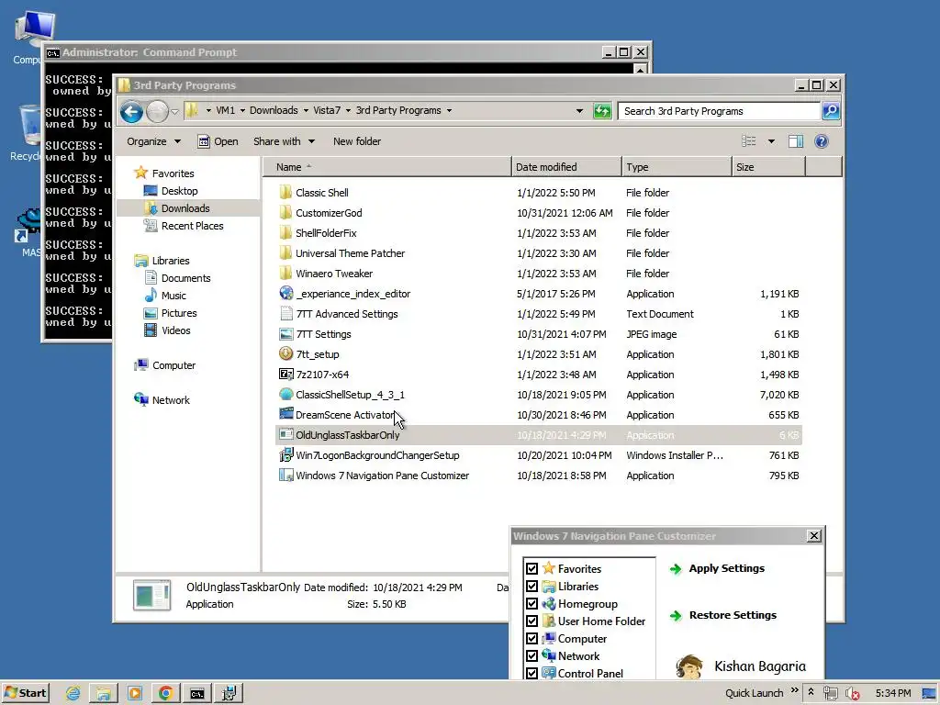Sort by Date modified column header

[566, 167]
